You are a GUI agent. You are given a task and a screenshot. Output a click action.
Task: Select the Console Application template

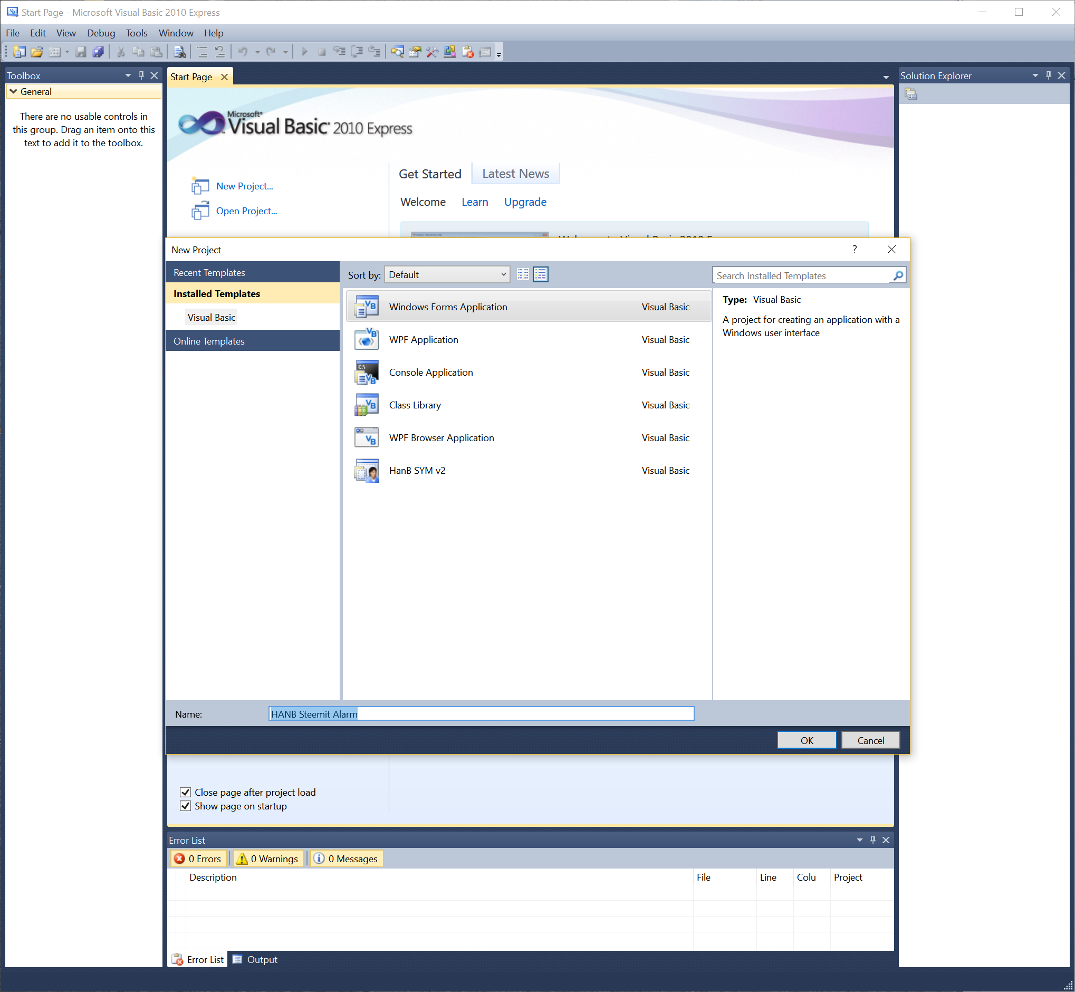click(x=430, y=373)
